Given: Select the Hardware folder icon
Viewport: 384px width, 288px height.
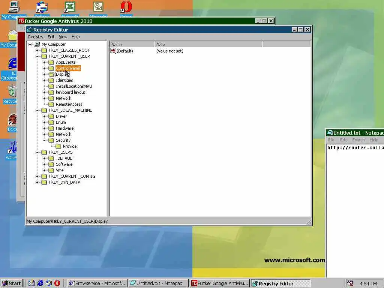Looking at the screenshot, I should pyautogui.click(x=51, y=128).
